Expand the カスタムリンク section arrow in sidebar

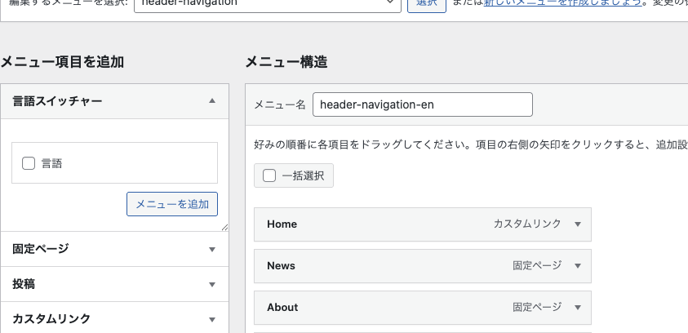point(212,319)
